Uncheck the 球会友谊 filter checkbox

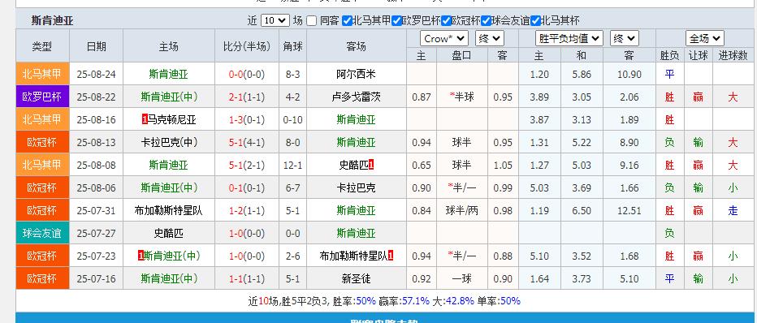click(486, 21)
